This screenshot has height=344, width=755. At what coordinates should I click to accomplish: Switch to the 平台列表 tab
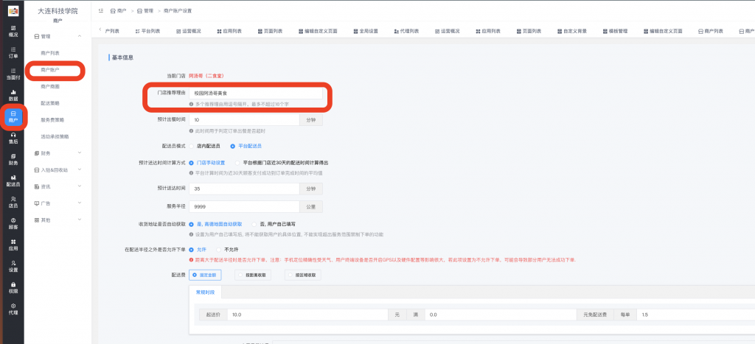coord(147,31)
